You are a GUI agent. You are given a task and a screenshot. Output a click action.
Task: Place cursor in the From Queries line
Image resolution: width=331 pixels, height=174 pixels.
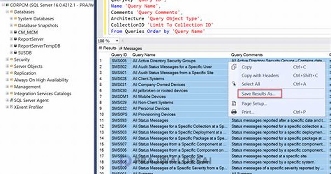click(158, 31)
